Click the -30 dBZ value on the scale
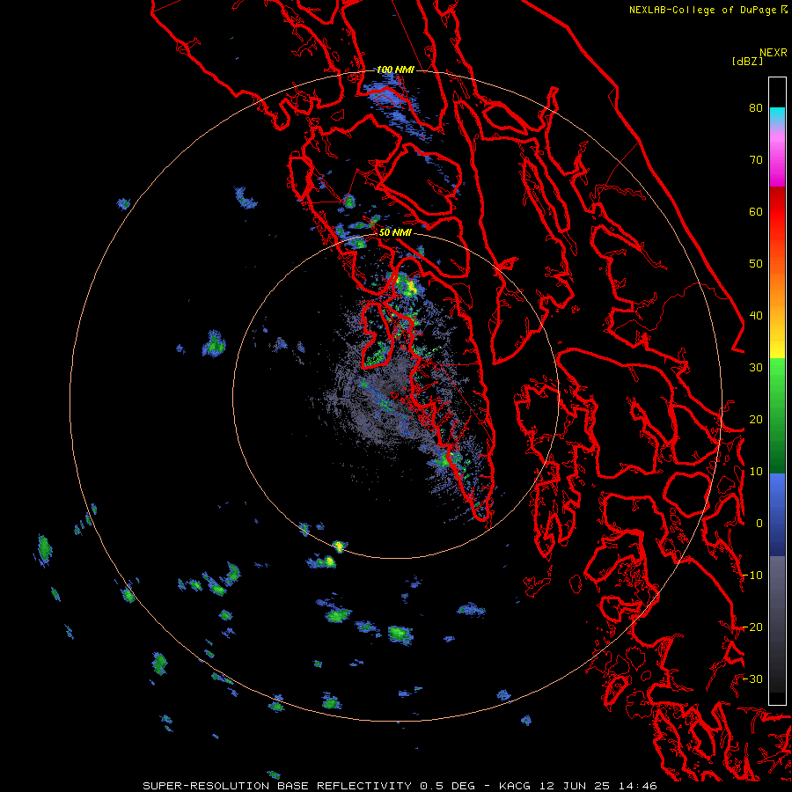Screen dimensions: 792x792 point(752,678)
